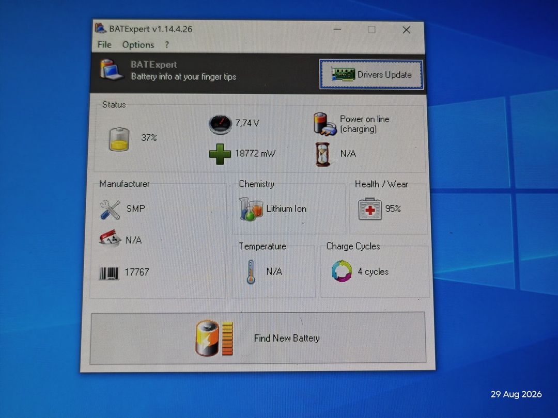This screenshot has height=418, width=558.
Task: Click the 18772 mW charge rate value
Action: [255, 154]
